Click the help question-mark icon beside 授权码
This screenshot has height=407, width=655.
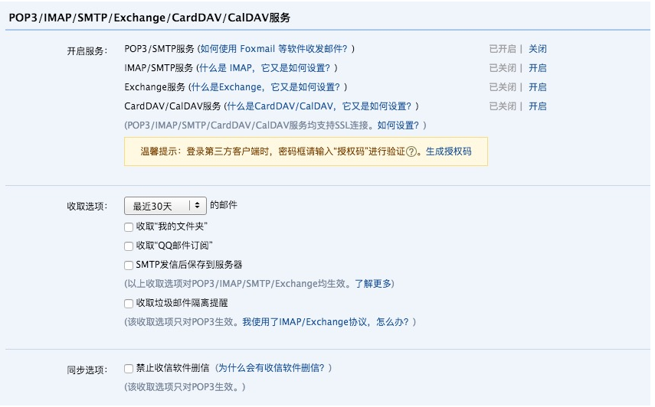411,152
